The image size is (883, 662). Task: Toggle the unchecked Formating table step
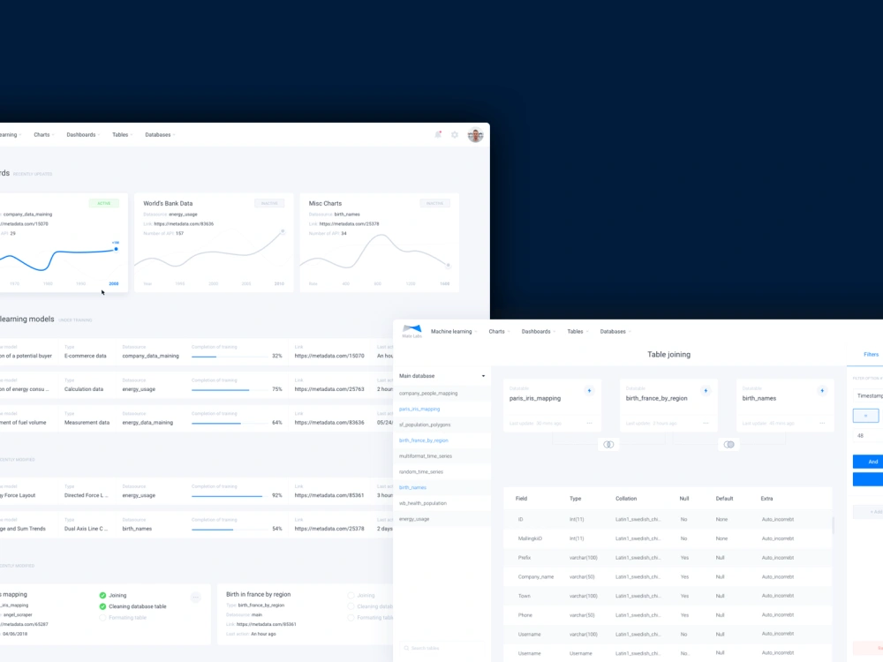coord(102,618)
